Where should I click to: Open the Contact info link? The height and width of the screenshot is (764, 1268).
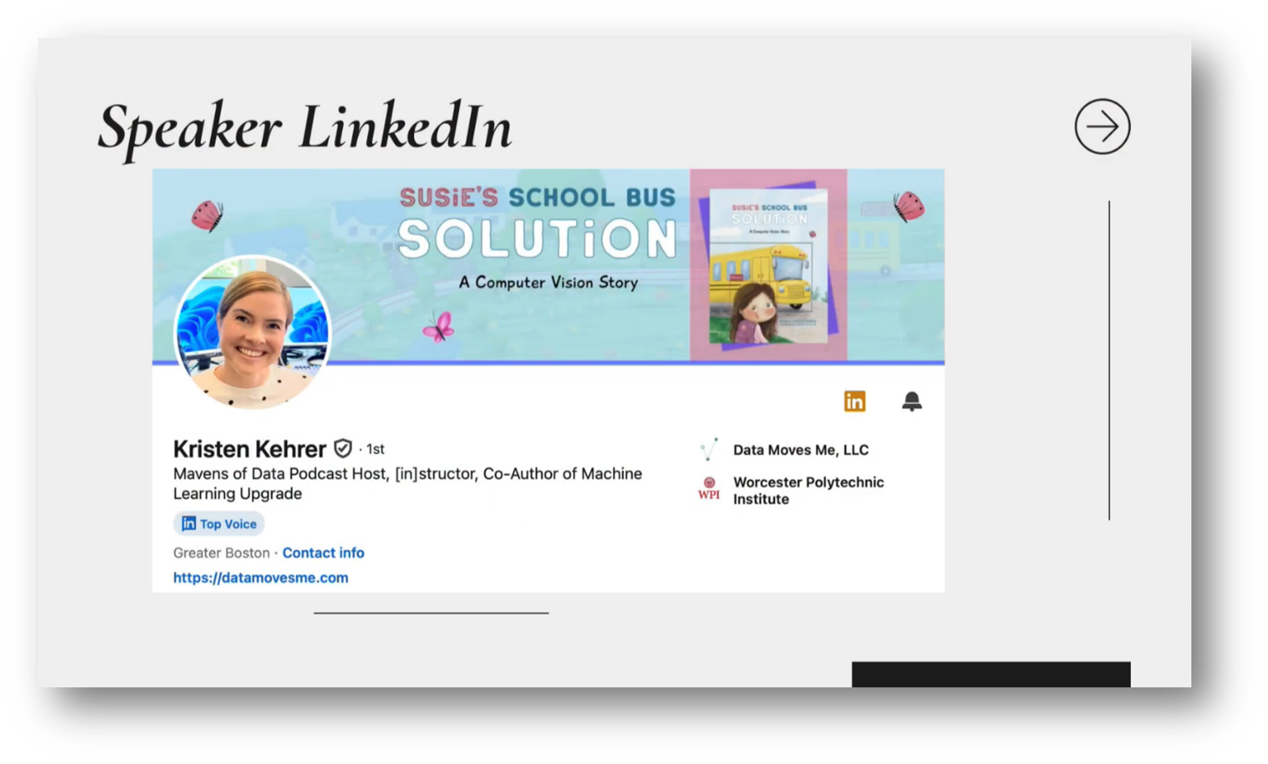323,553
